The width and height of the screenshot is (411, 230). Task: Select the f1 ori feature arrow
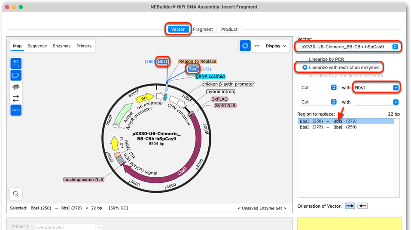coord(115,143)
